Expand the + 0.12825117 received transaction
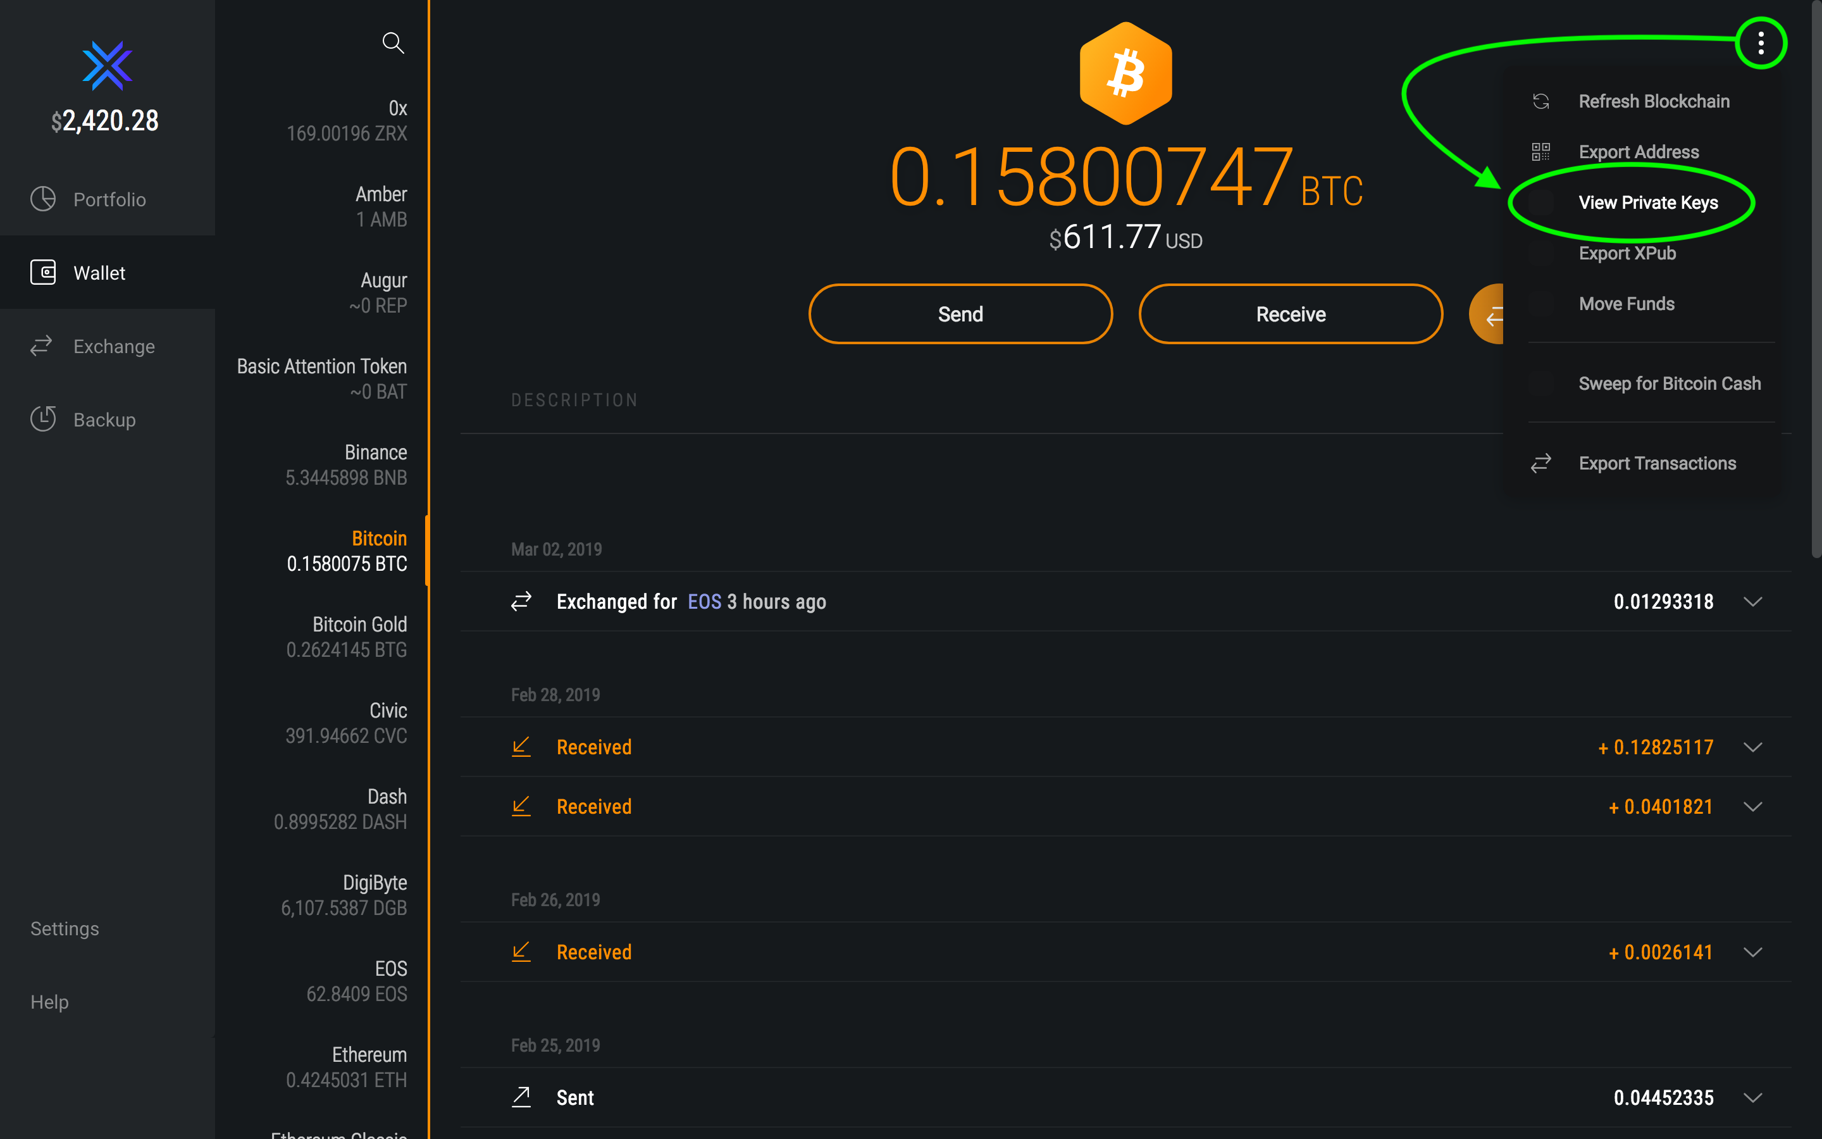Screen dimensions: 1822x1139 click(1753, 747)
